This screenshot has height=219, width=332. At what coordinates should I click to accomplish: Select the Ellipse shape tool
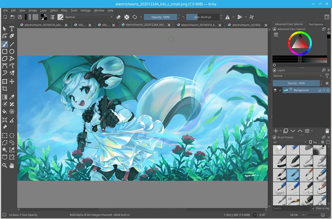pos(12,51)
